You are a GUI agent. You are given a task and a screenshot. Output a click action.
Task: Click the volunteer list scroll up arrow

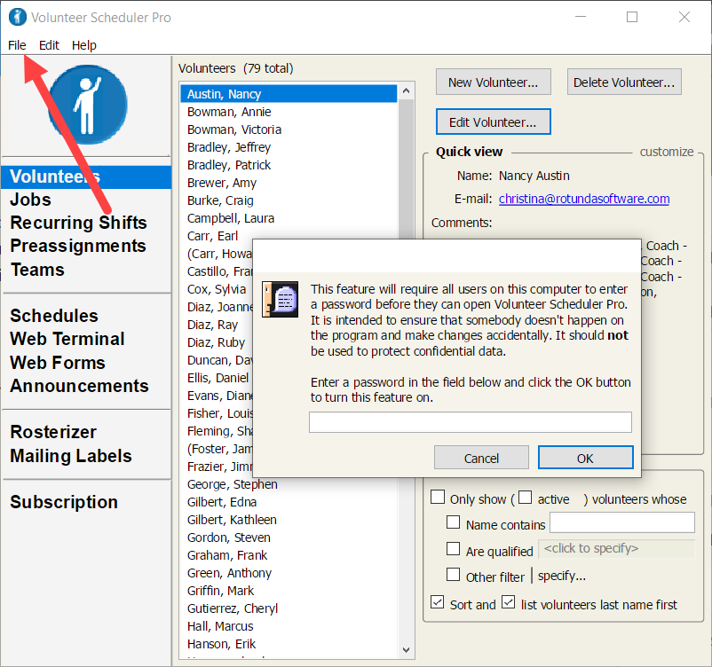pos(407,91)
